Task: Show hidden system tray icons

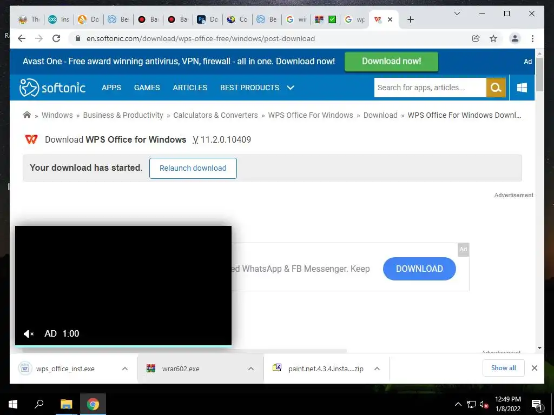Action: point(458,404)
